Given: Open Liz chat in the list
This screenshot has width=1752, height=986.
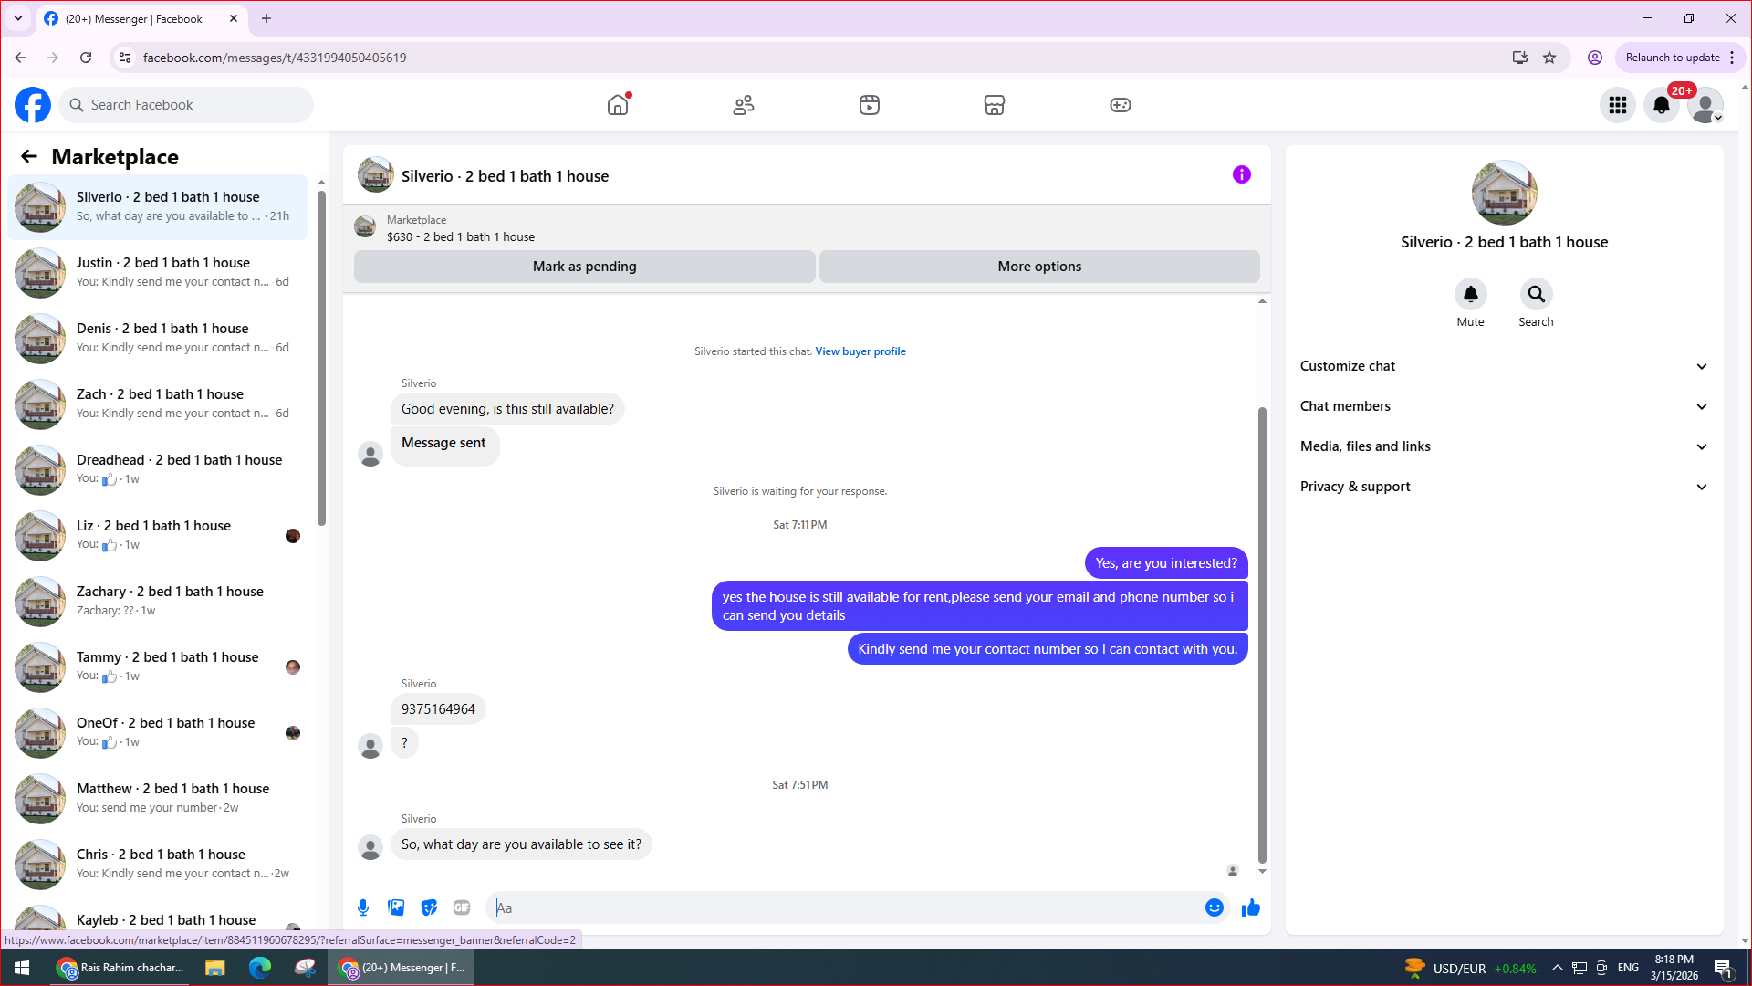Looking at the screenshot, I should pyautogui.click(x=158, y=536).
